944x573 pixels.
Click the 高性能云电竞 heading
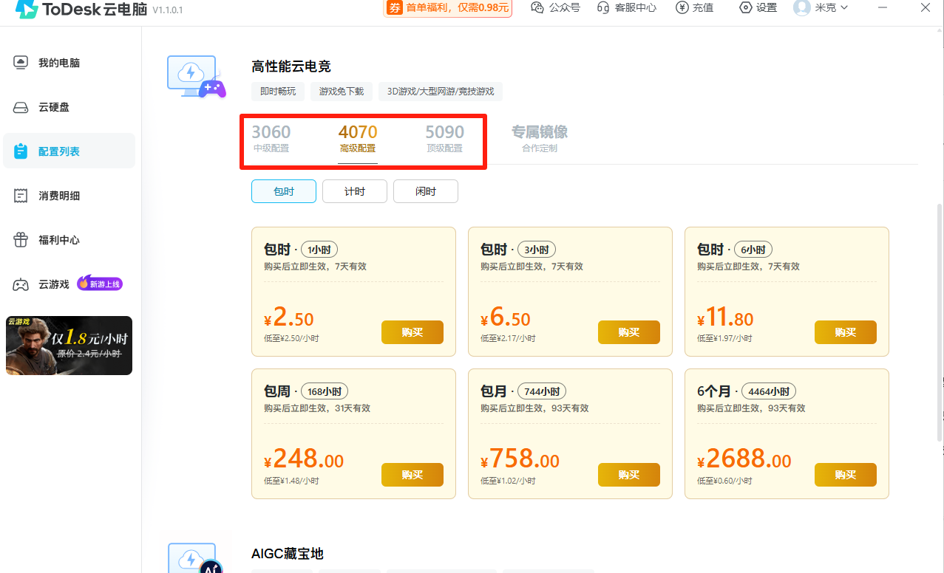(291, 66)
